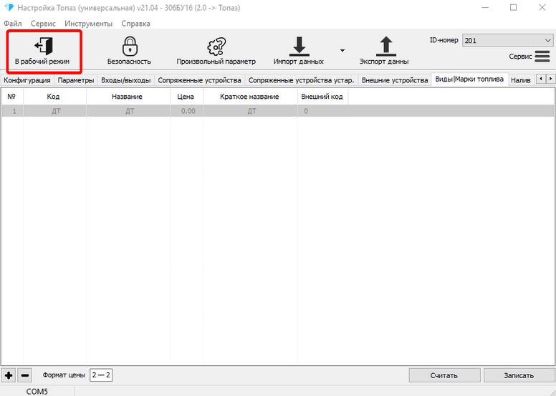Maximize the Настройка Топаз window
This screenshot has width=556, height=396.
tap(513, 7)
